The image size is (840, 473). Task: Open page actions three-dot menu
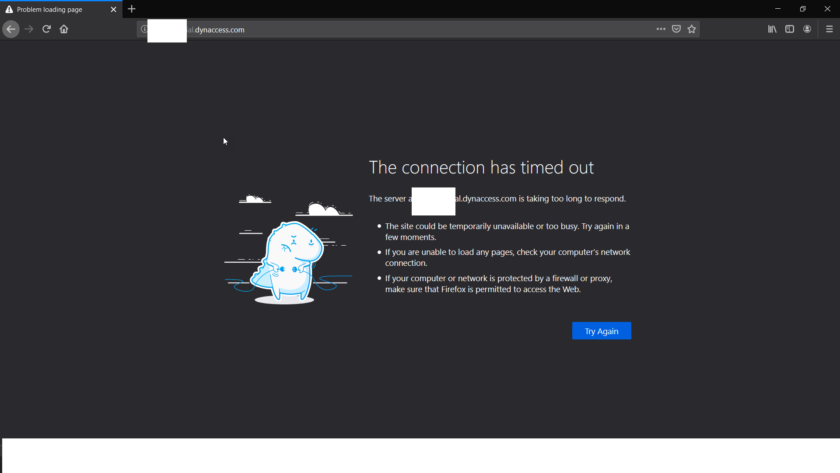pos(661,29)
